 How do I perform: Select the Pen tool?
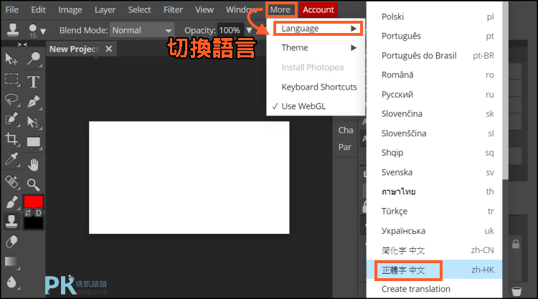(34, 102)
